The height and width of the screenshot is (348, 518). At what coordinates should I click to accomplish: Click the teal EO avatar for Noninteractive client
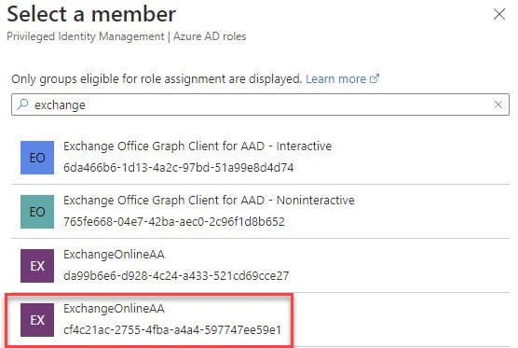point(37,212)
